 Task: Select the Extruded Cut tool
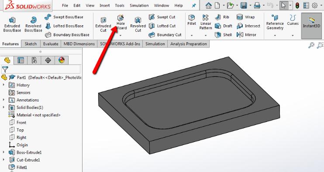[103, 25]
